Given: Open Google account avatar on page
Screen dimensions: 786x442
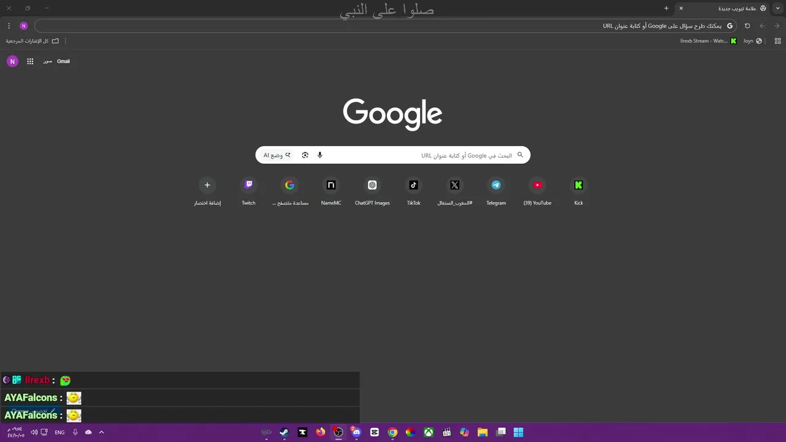Looking at the screenshot, I should [x=12, y=61].
